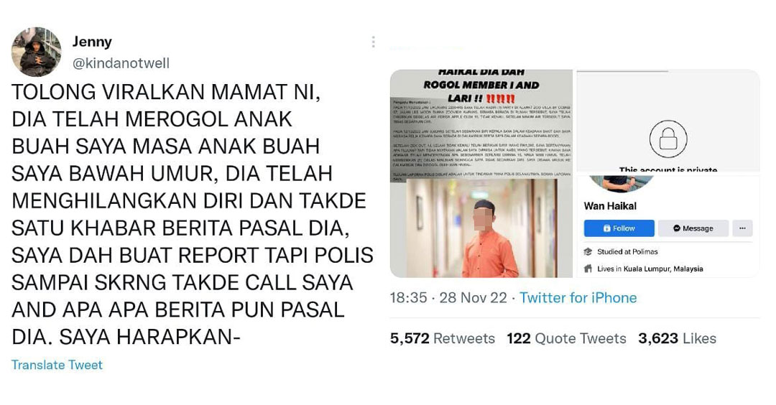The image size is (776, 405).
Task: View the 5,572 Retweets list
Action: [443, 339]
